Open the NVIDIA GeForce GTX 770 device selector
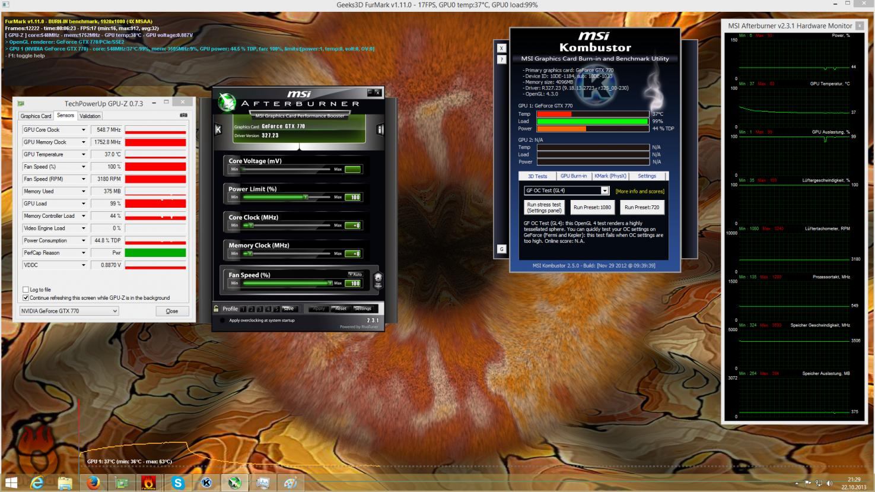This screenshot has height=492, width=875. (x=69, y=311)
